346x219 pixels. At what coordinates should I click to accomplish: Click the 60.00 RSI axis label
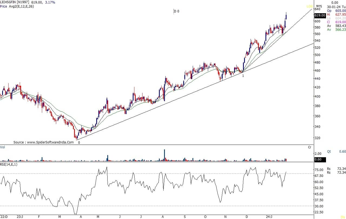319,182
